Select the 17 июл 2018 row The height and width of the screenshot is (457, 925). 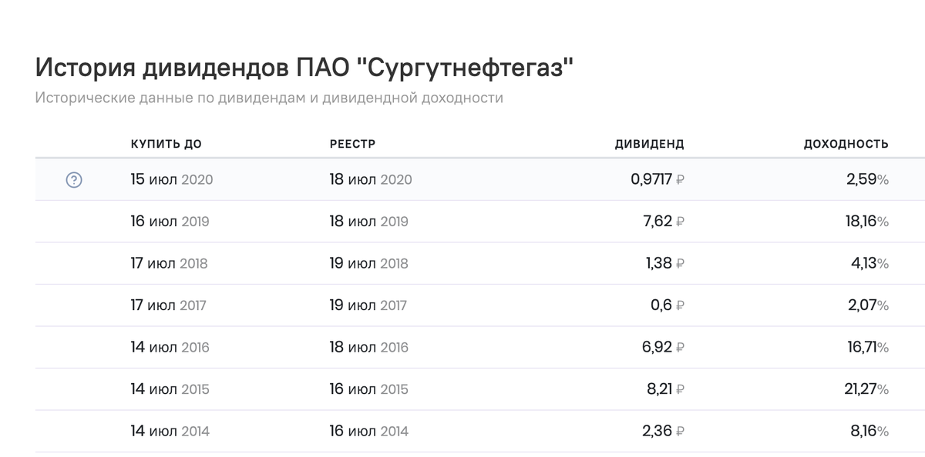[x=462, y=263]
